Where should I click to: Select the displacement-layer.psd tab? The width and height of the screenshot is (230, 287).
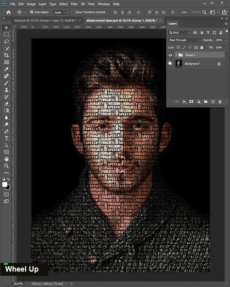click(x=122, y=20)
